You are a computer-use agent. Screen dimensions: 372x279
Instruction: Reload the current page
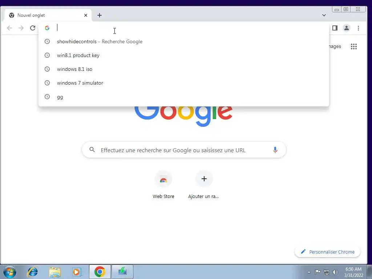click(x=33, y=28)
